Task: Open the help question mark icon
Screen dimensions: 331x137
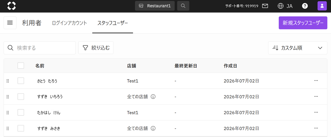Action: 305,6
